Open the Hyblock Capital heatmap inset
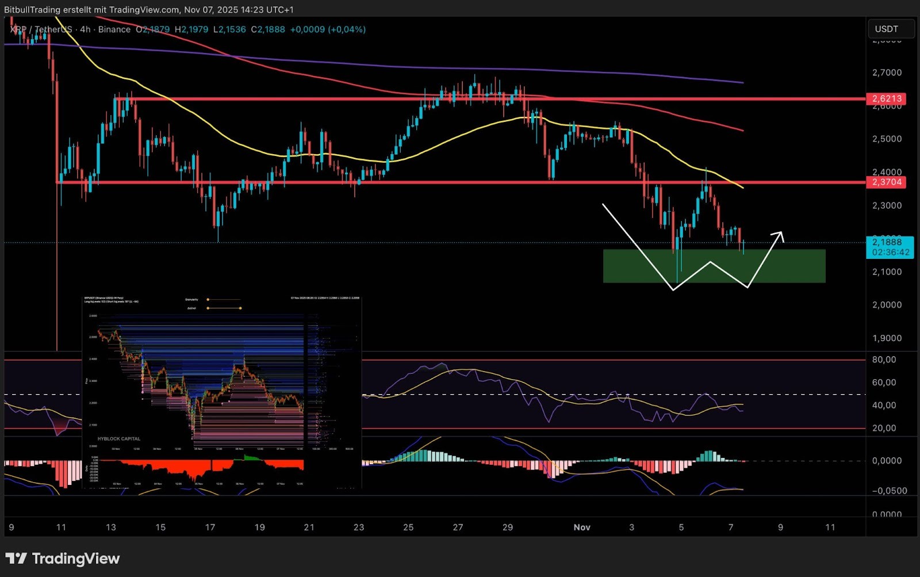Viewport: 920px width, 577px height. point(221,391)
